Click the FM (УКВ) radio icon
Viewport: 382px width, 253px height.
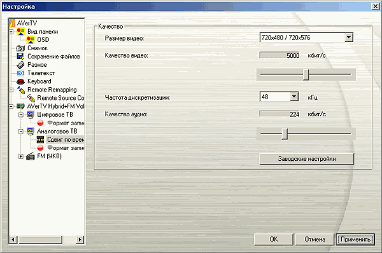(x=31, y=156)
